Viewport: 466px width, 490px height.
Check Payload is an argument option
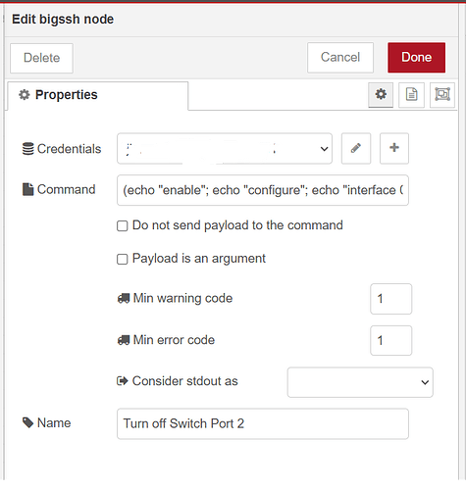pos(123,259)
